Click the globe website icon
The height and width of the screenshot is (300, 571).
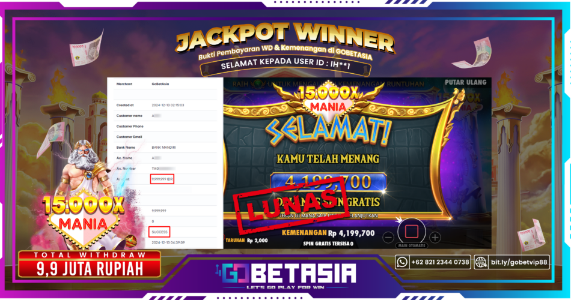click(481, 262)
